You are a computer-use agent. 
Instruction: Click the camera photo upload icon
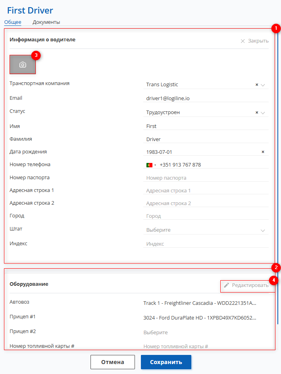pos(23,65)
